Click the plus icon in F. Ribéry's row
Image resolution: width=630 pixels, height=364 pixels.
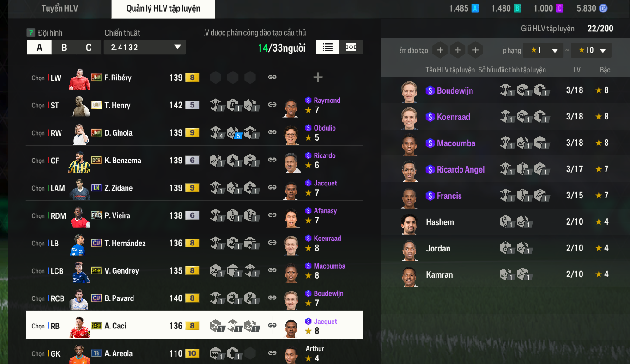pyautogui.click(x=318, y=78)
